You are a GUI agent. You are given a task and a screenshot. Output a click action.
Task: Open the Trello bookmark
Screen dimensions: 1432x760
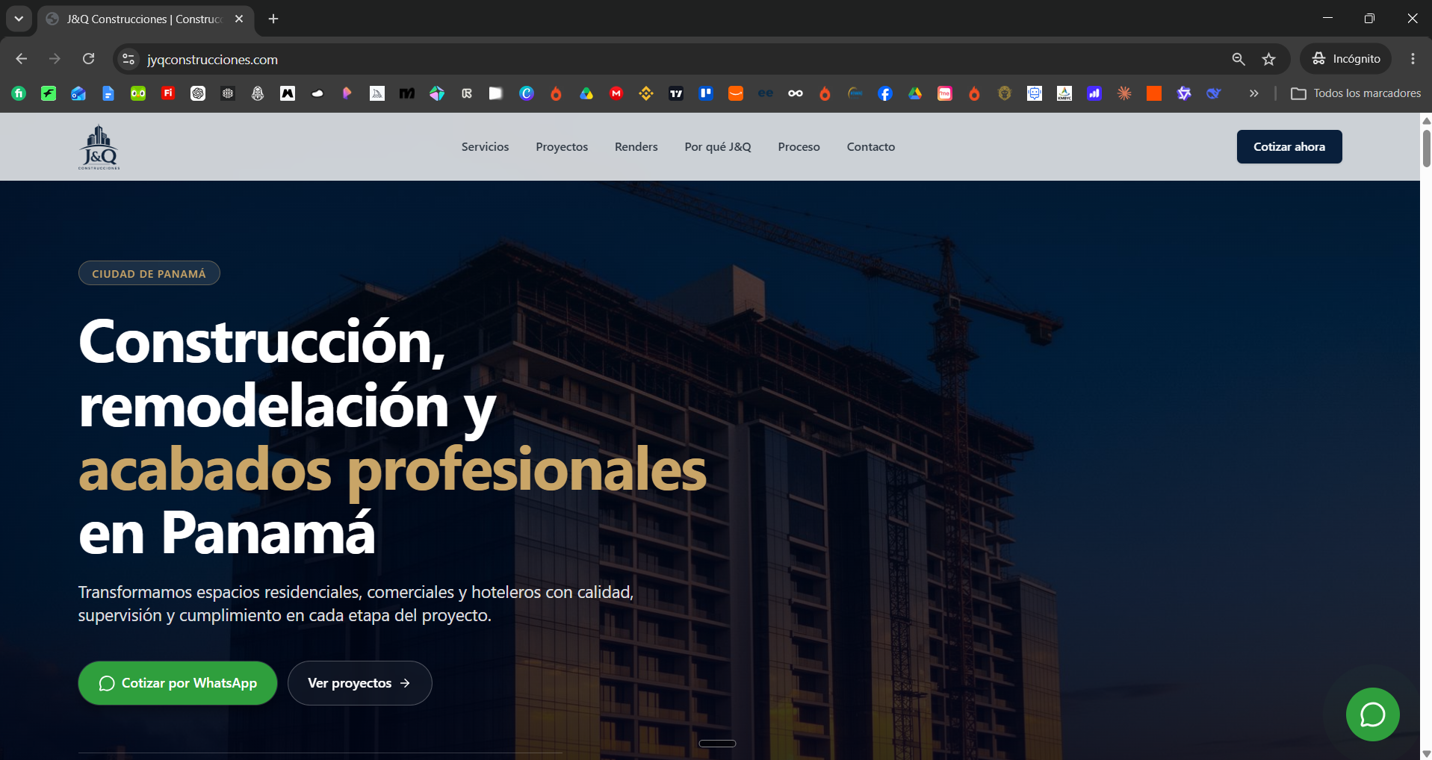click(x=706, y=93)
